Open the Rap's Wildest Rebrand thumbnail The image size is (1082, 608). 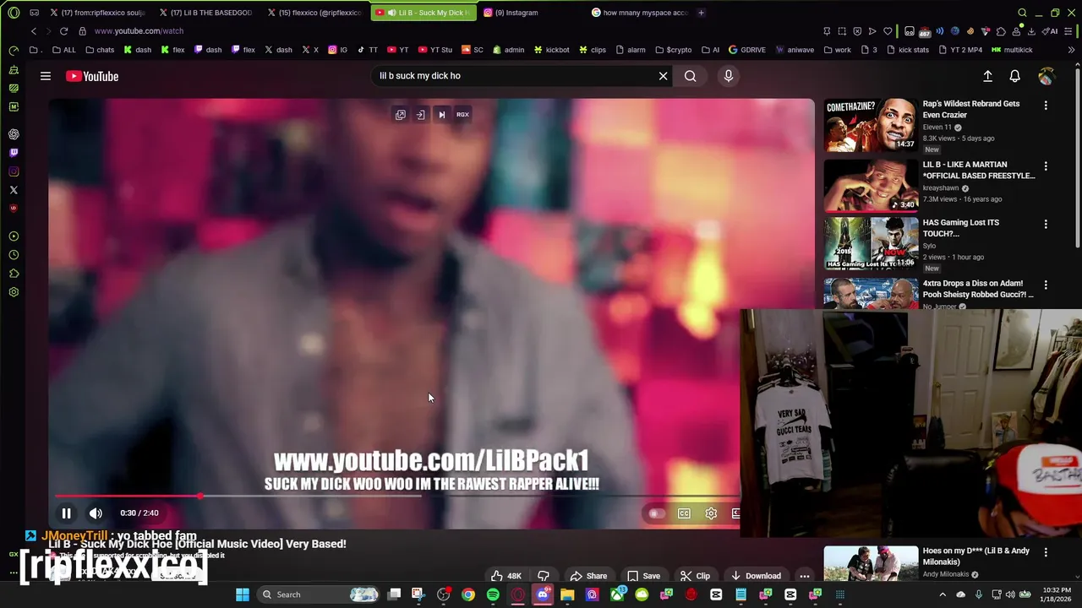click(871, 125)
